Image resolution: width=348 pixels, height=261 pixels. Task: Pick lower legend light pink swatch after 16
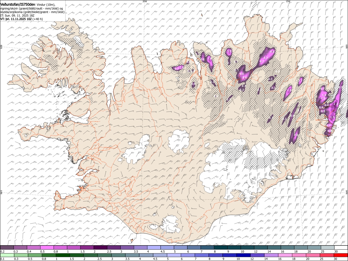pos(285,255)
